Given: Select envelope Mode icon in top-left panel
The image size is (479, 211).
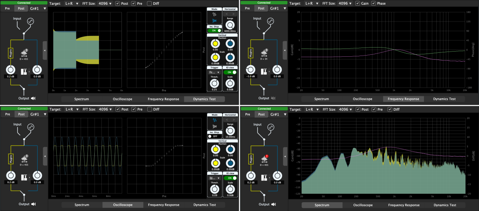Looking at the screenshot, I should [214, 20].
